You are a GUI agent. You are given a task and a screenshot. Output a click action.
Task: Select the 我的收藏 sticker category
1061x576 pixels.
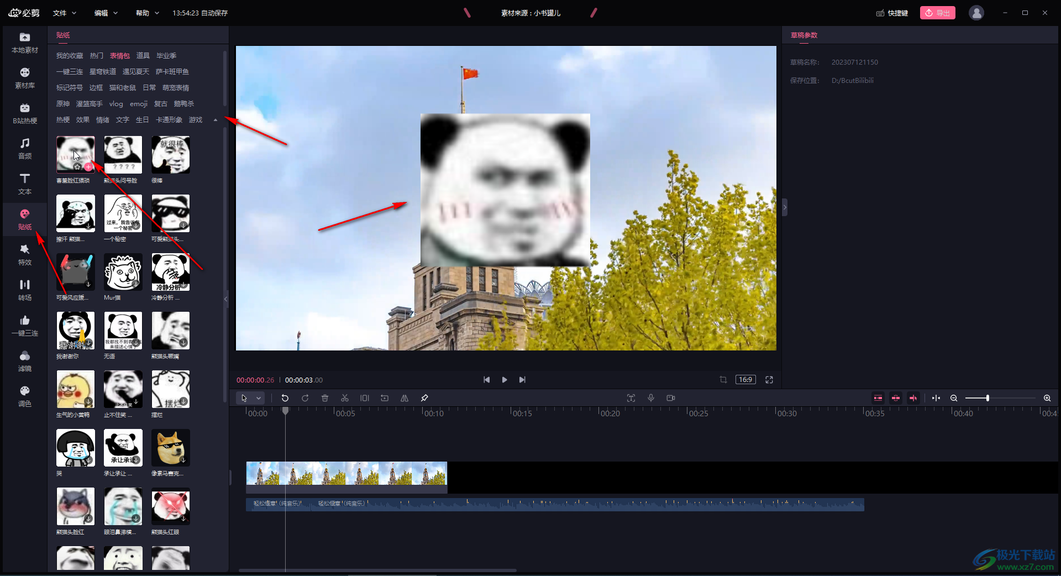(x=70, y=56)
